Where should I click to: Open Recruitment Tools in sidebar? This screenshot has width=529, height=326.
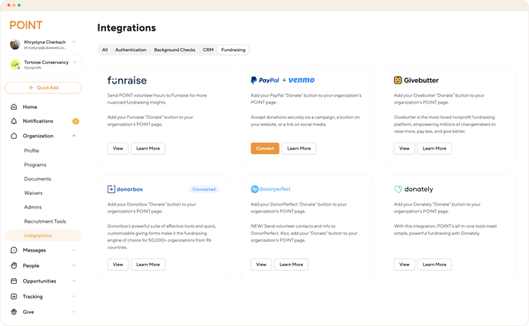(45, 222)
